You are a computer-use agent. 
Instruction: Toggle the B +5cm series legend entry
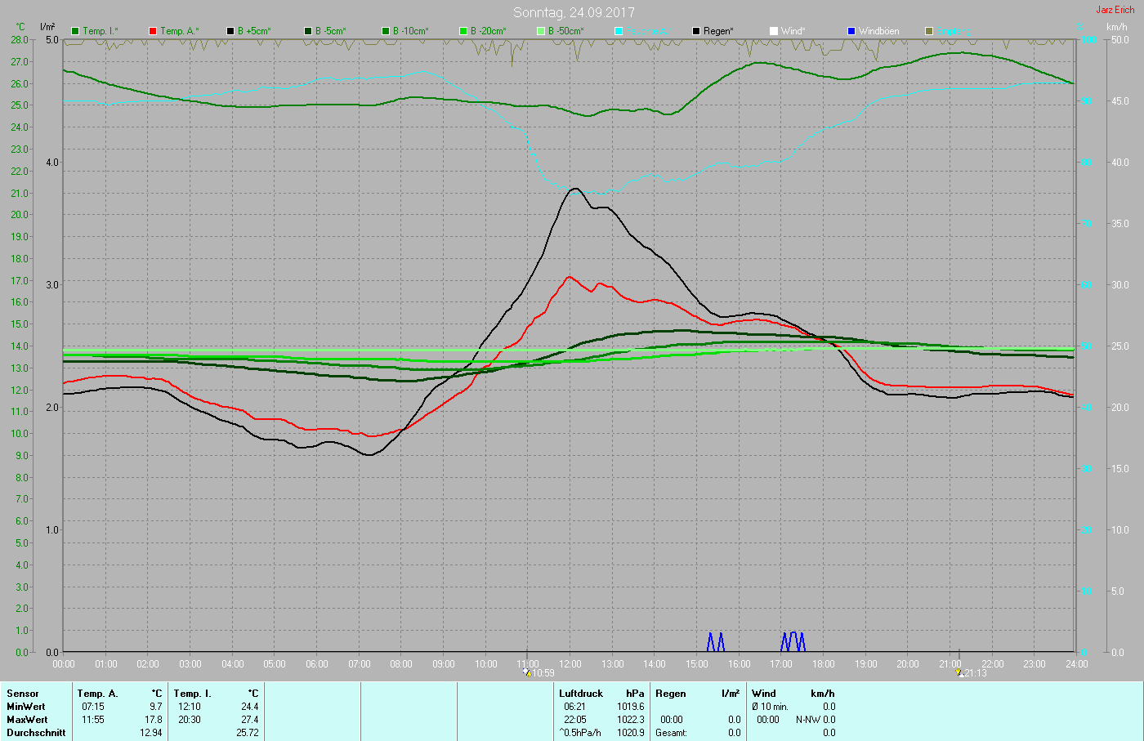[x=248, y=31]
